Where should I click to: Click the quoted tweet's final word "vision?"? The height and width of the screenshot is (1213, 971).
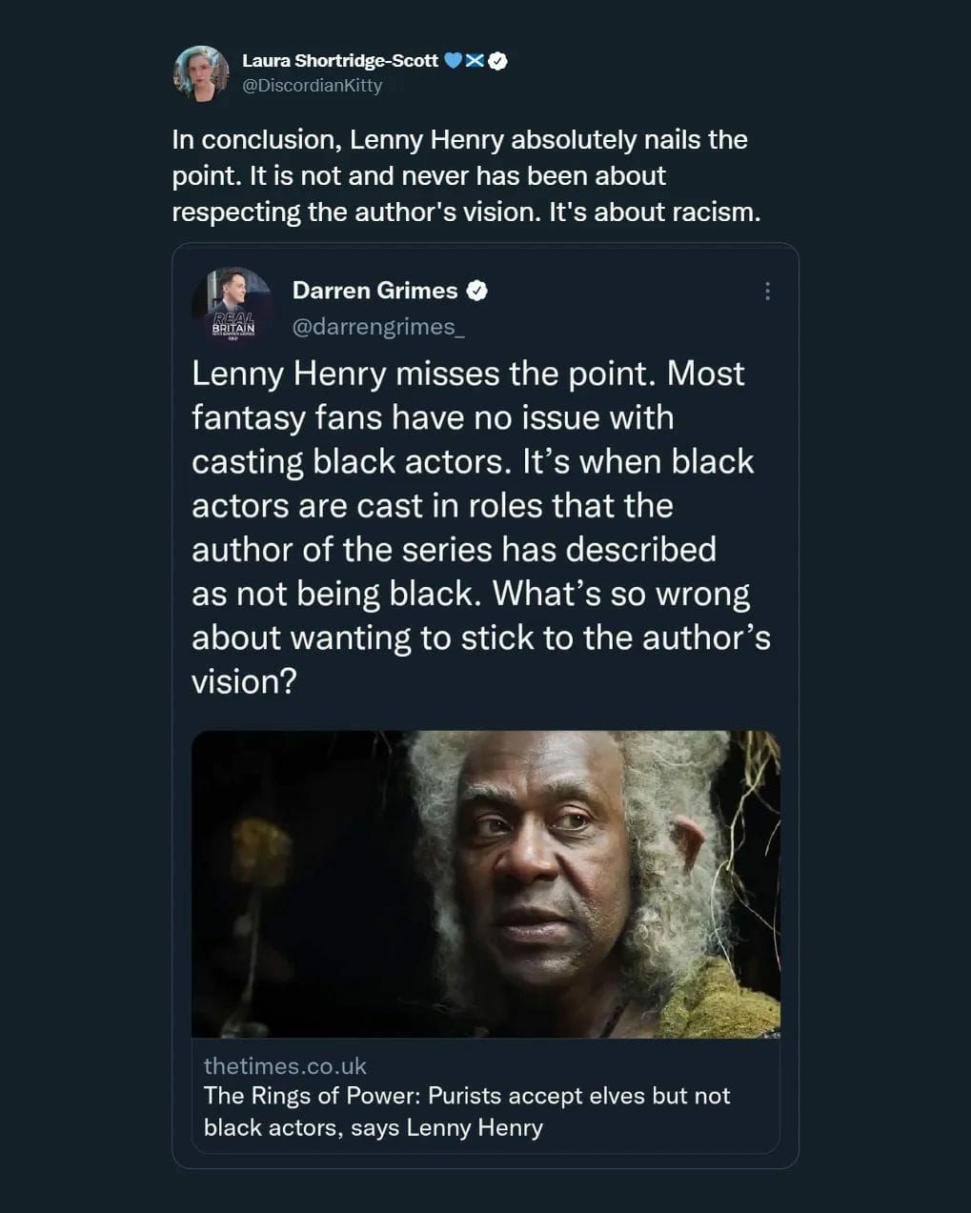pyautogui.click(x=244, y=681)
